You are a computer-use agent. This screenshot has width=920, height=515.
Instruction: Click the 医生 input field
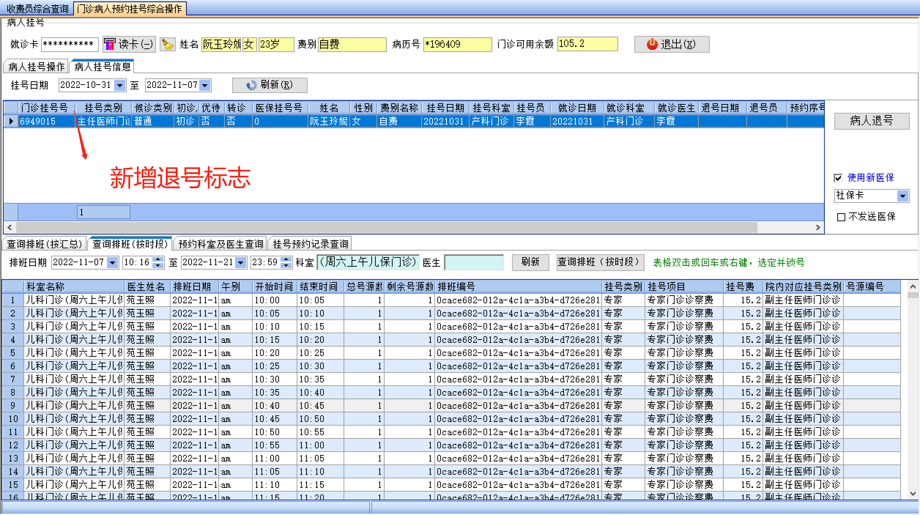click(474, 263)
